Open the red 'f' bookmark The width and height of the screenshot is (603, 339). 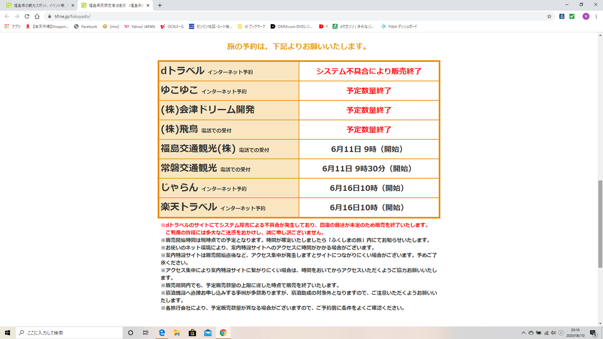pyautogui.click(x=323, y=27)
